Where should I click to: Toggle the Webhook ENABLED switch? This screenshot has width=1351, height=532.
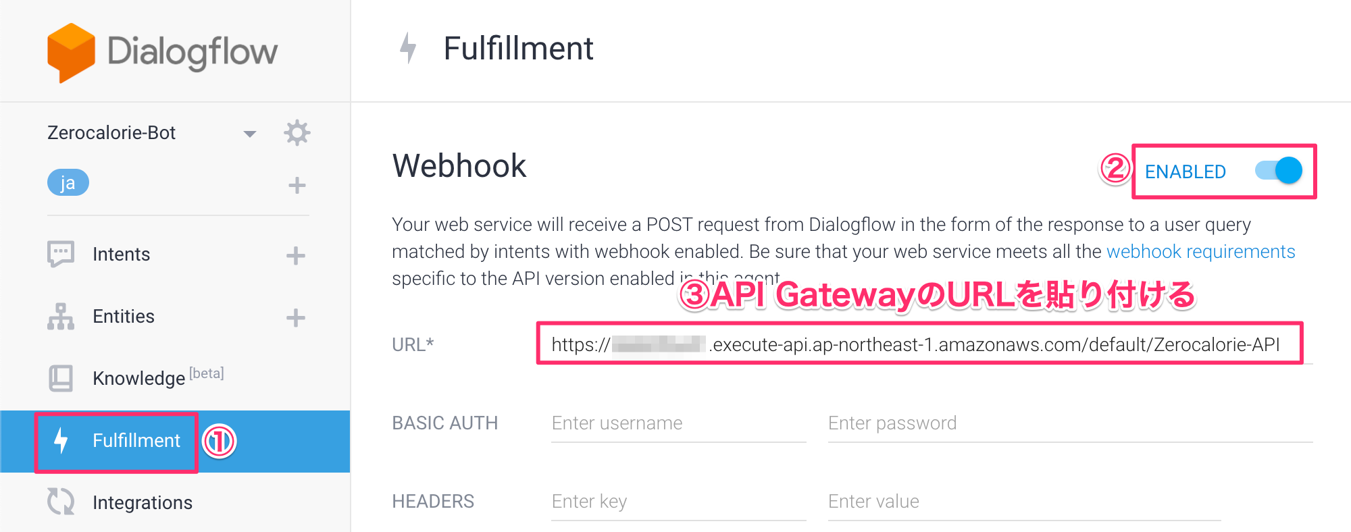pos(1279,171)
